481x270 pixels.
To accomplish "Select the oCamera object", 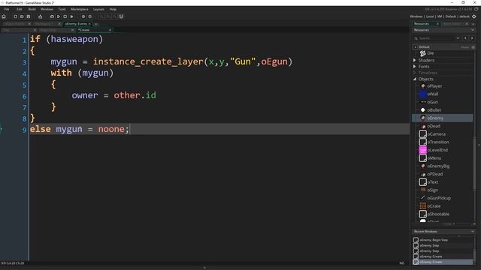I will 436,134.
